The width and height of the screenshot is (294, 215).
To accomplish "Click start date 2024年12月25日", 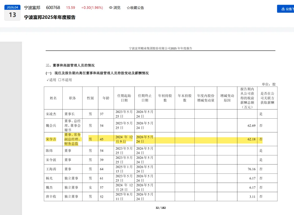I will click(x=124, y=188).
